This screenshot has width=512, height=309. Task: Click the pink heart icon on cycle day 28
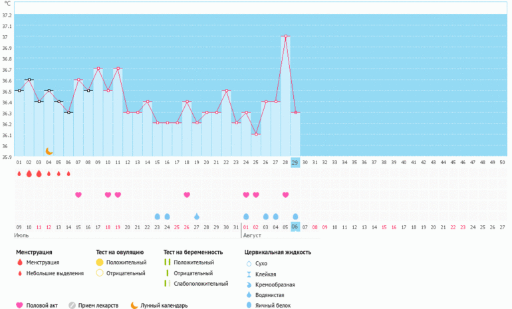[x=285, y=195]
